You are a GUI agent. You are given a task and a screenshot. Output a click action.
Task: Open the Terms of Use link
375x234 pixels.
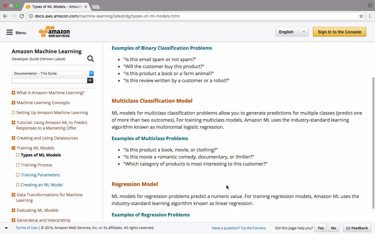[26, 228]
